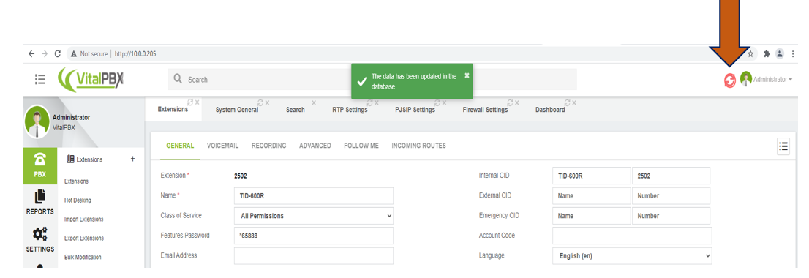Switch to the Dashboard tab
This screenshot has width=809, height=278.
pyautogui.click(x=550, y=110)
